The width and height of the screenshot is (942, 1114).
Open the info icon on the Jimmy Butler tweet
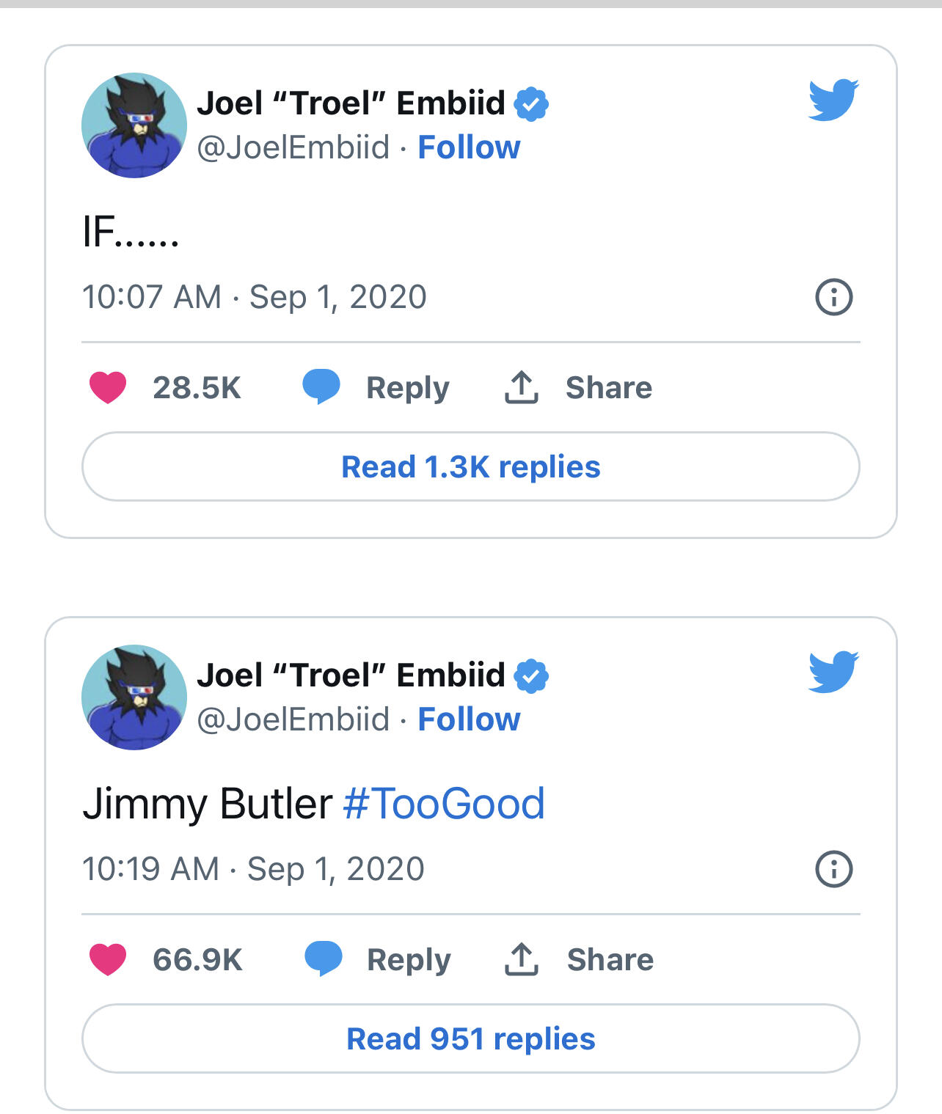click(x=834, y=869)
